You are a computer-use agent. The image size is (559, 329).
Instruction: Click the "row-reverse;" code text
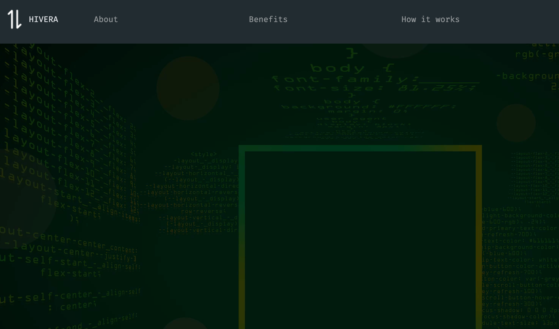[203, 211]
